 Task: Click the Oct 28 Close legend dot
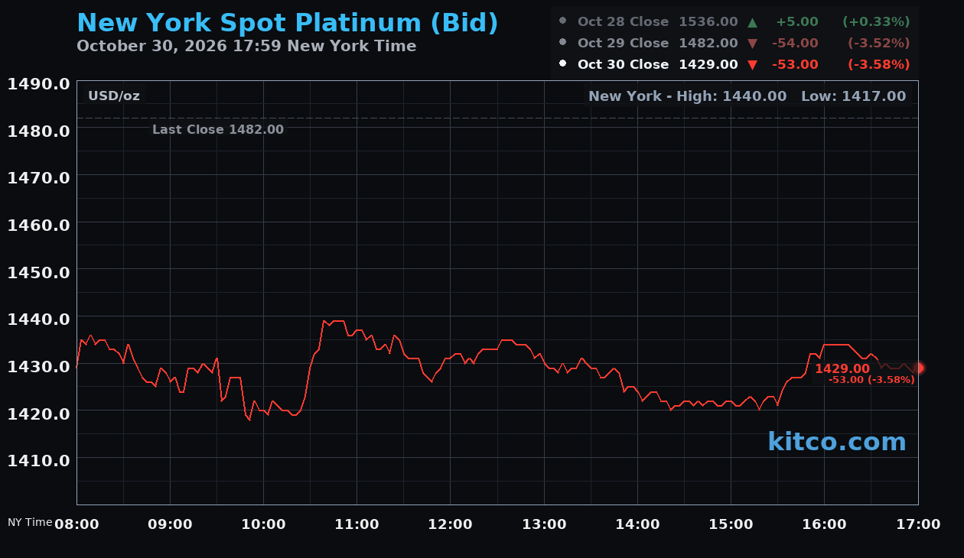563,21
